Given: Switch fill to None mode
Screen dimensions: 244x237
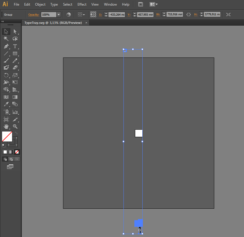Looking at the screenshot, I should 17,152.
